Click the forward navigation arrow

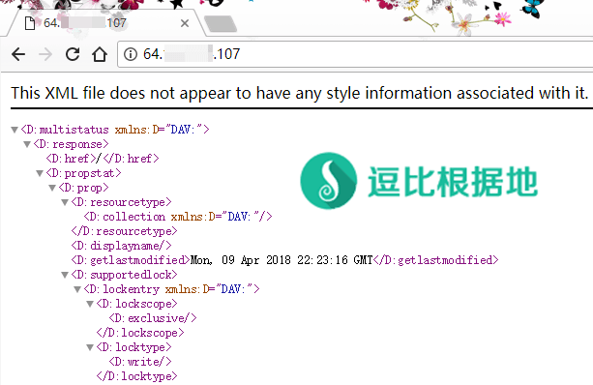(45, 54)
